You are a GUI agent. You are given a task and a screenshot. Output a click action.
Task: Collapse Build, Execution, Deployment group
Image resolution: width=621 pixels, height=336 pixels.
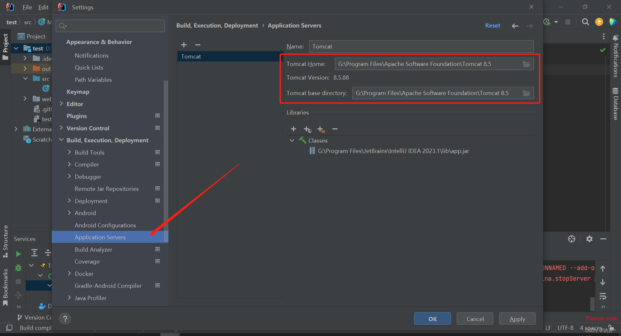coord(61,140)
